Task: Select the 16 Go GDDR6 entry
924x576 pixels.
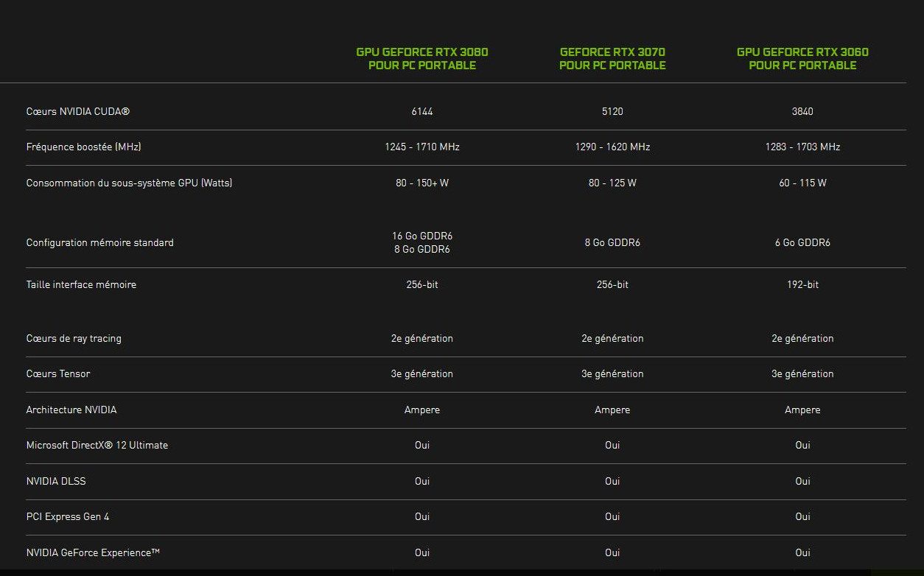Action: pos(422,236)
